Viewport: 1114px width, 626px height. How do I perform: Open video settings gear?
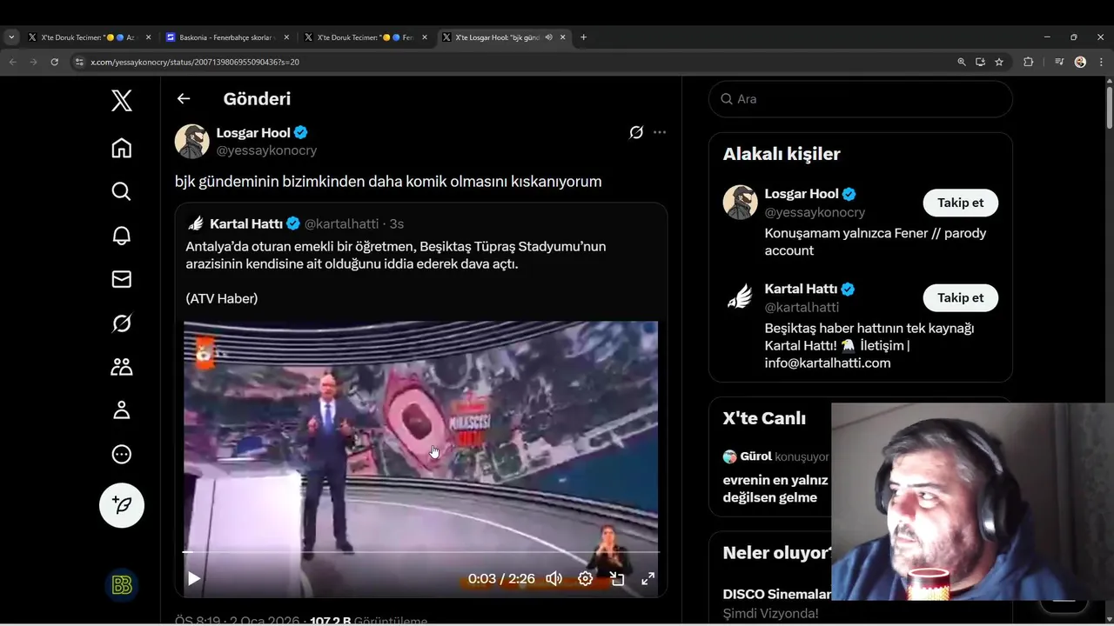point(586,578)
